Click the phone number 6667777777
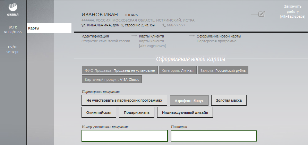Image resolution: width=308 pixels, height=145 pixels. click(176, 25)
